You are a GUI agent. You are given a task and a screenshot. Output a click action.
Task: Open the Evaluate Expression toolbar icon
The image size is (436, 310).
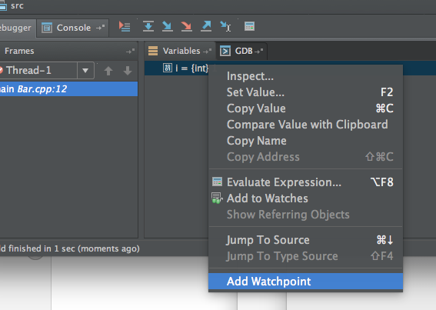[x=249, y=26]
